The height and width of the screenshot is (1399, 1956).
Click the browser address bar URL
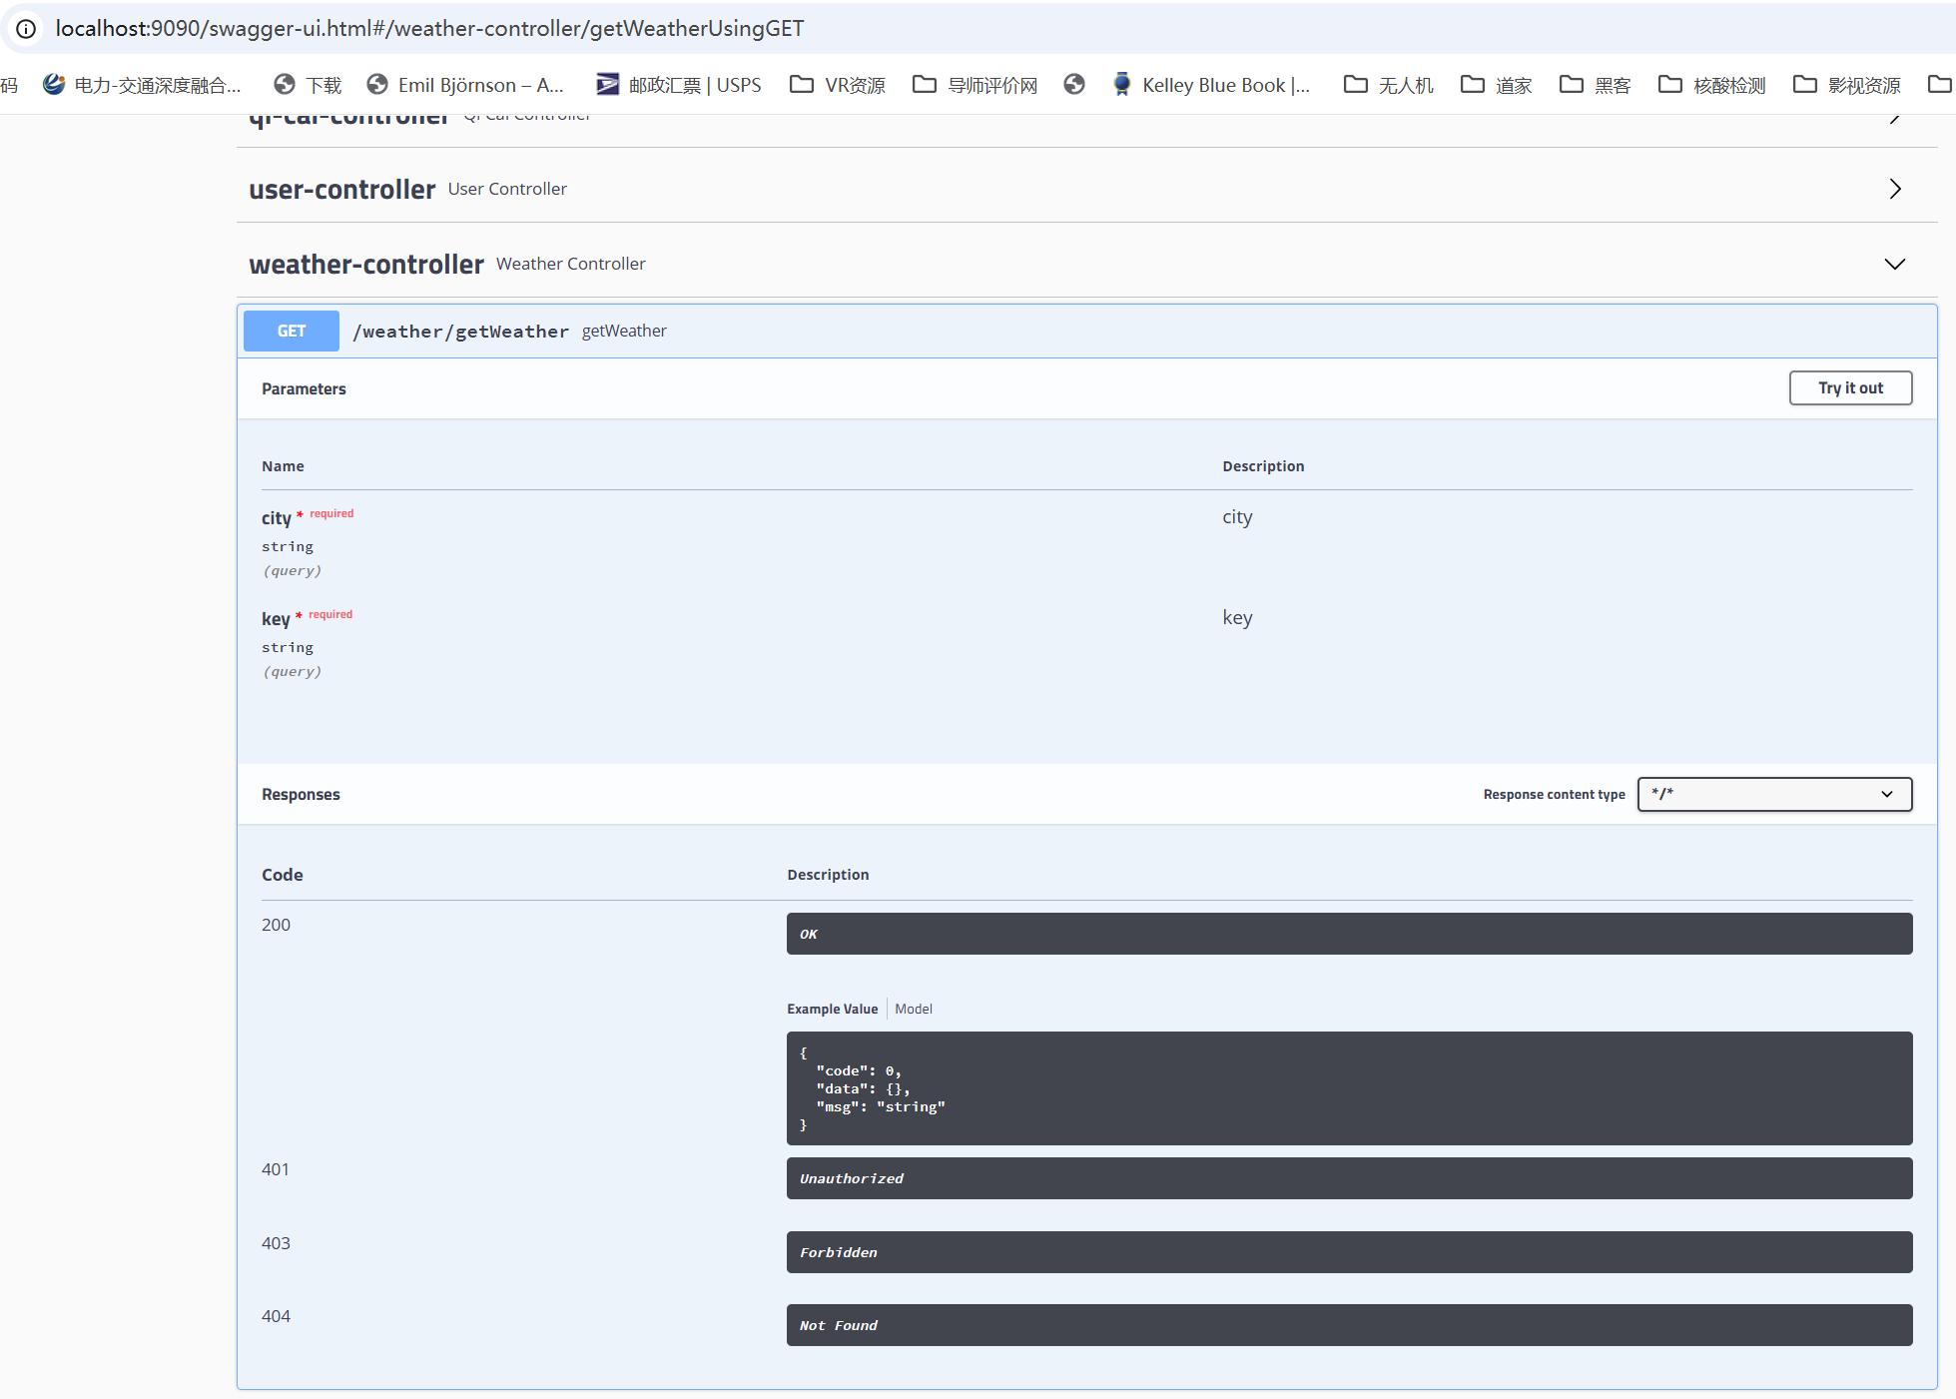pyautogui.click(x=429, y=29)
